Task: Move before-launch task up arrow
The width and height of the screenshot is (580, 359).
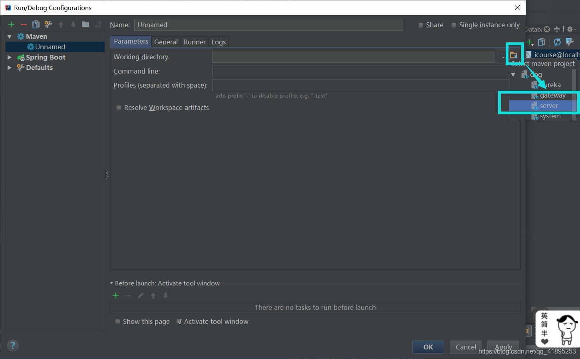Action: click(x=153, y=295)
